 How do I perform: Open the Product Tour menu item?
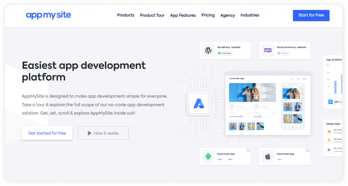(x=152, y=15)
